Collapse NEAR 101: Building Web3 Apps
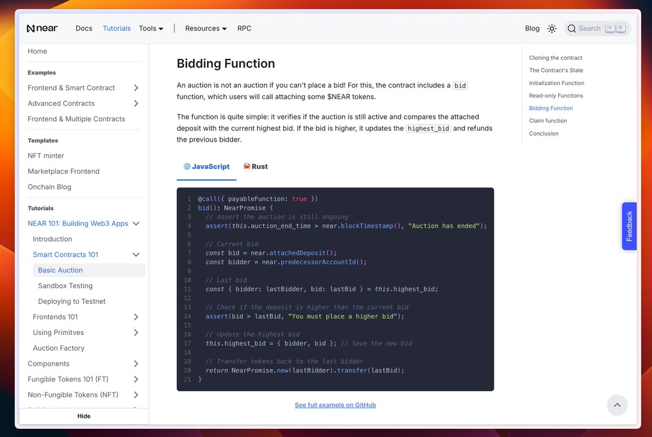This screenshot has height=437, width=652. 136,224
